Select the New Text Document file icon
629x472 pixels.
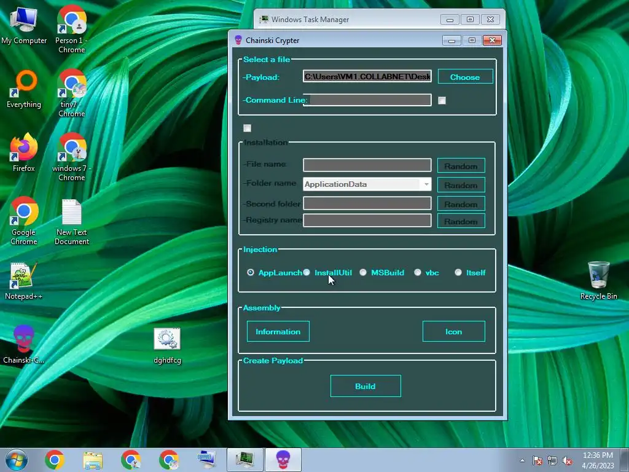[71, 221]
